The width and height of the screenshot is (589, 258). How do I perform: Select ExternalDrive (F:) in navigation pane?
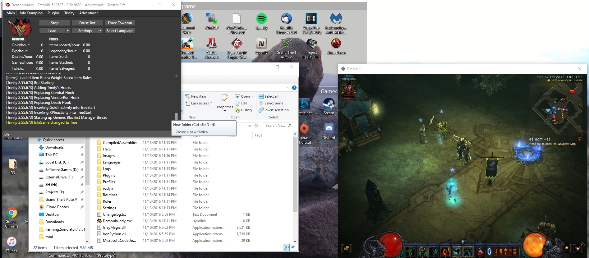point(59,177)
